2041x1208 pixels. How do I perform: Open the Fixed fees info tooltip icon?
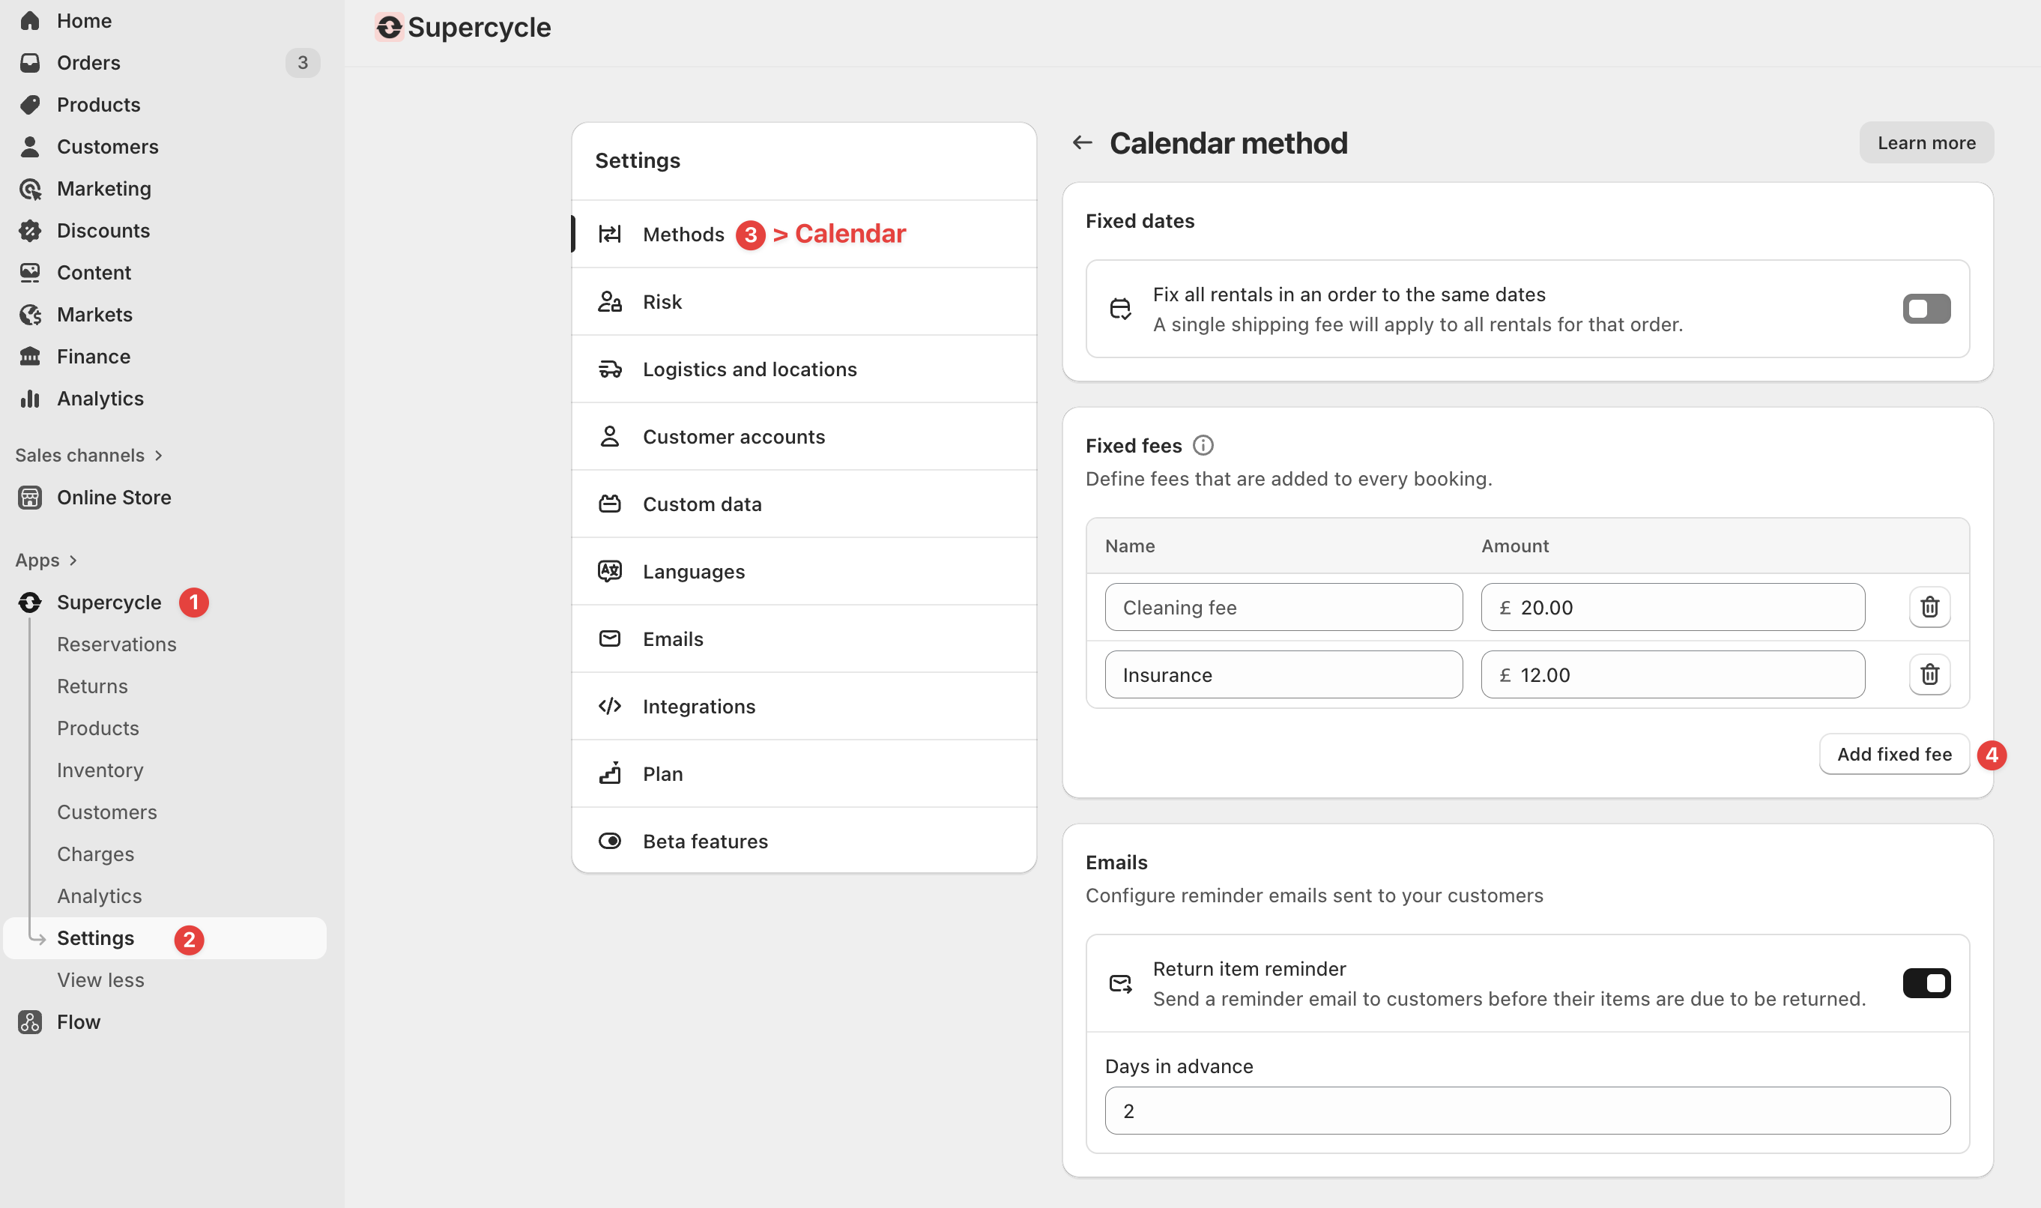point(1203,446)
